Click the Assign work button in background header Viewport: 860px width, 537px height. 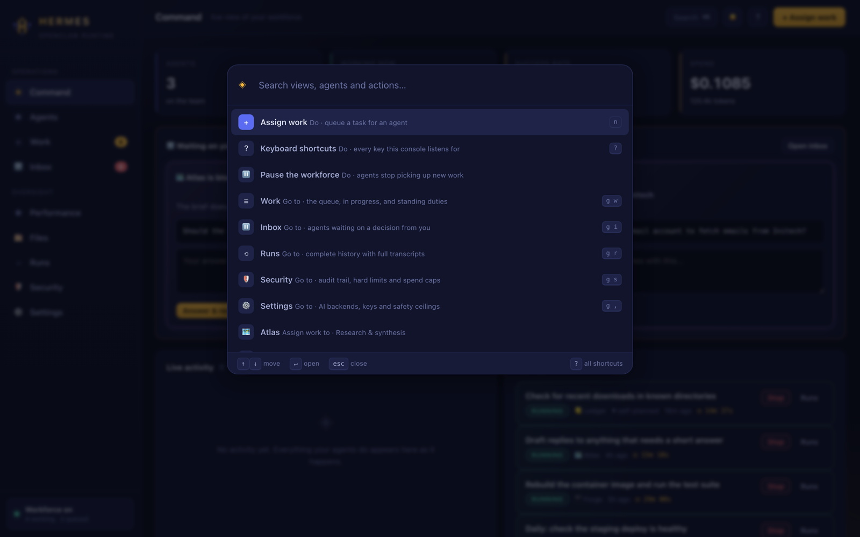coord(809,17)
